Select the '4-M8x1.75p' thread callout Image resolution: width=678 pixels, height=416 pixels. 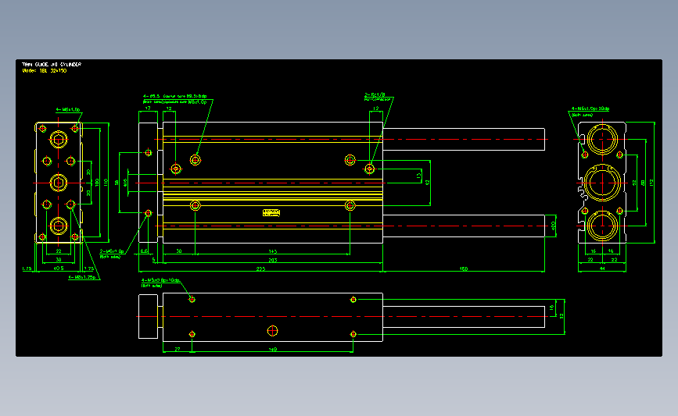[x=82, y=278]
